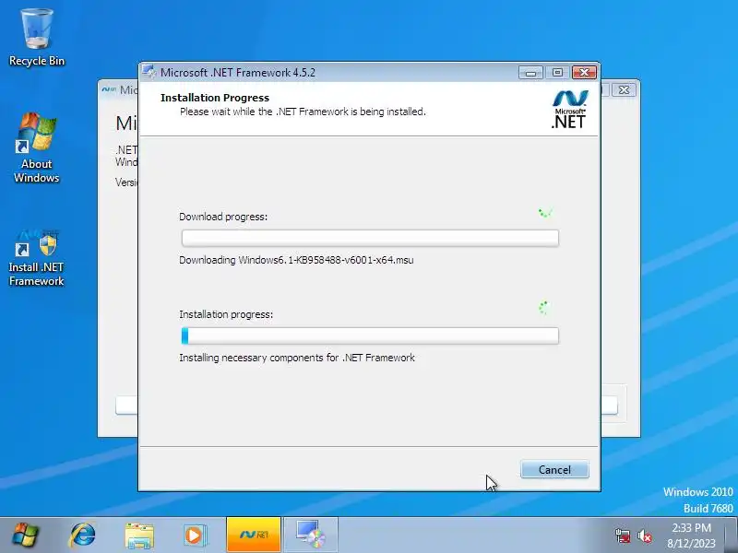Click 'Installing necessary components for .NET Framework'
The height and width of the screenshot is (553, 738).
297,358
